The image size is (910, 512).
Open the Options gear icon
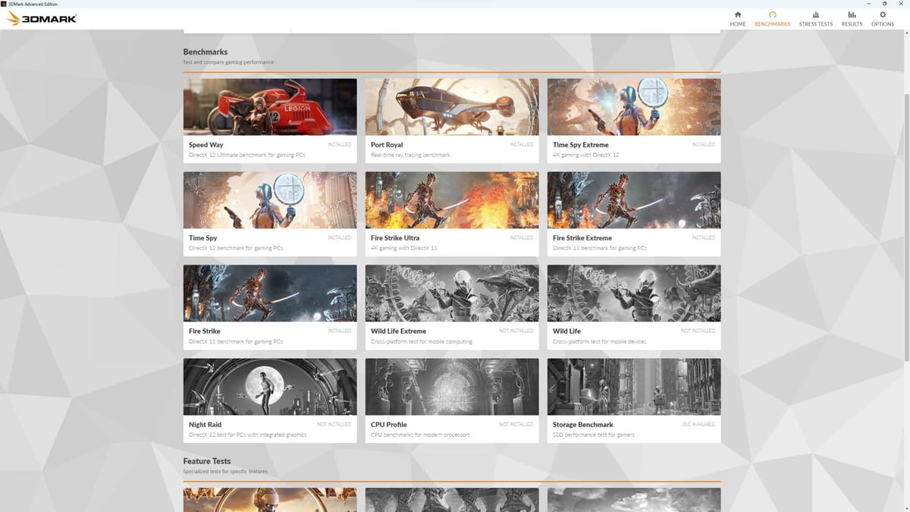pyautogui.click(x=882, y=14)
